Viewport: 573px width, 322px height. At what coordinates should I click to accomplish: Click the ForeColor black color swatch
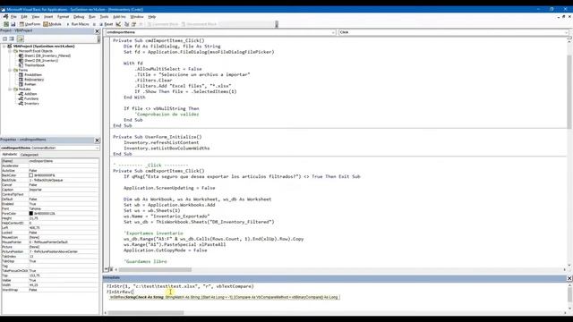(x=31, y=213)
